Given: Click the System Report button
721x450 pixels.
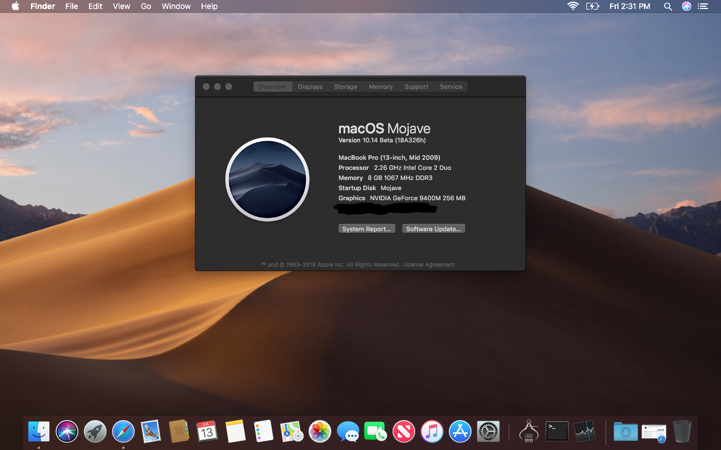Looking at the screenshot, I should click(367, 229).
